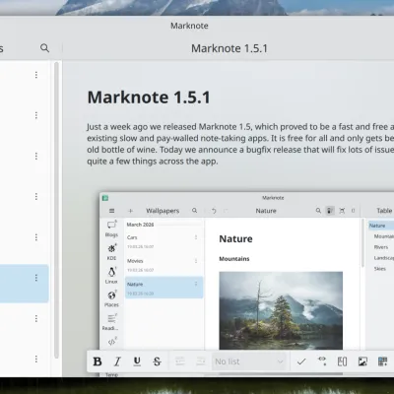Click Rivers entry in embedded table of contents
Image resolution: width=394 pixels, height=394 pixels.
(381, 247)
